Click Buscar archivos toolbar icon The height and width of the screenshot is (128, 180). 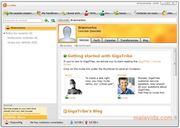(64, 13)
